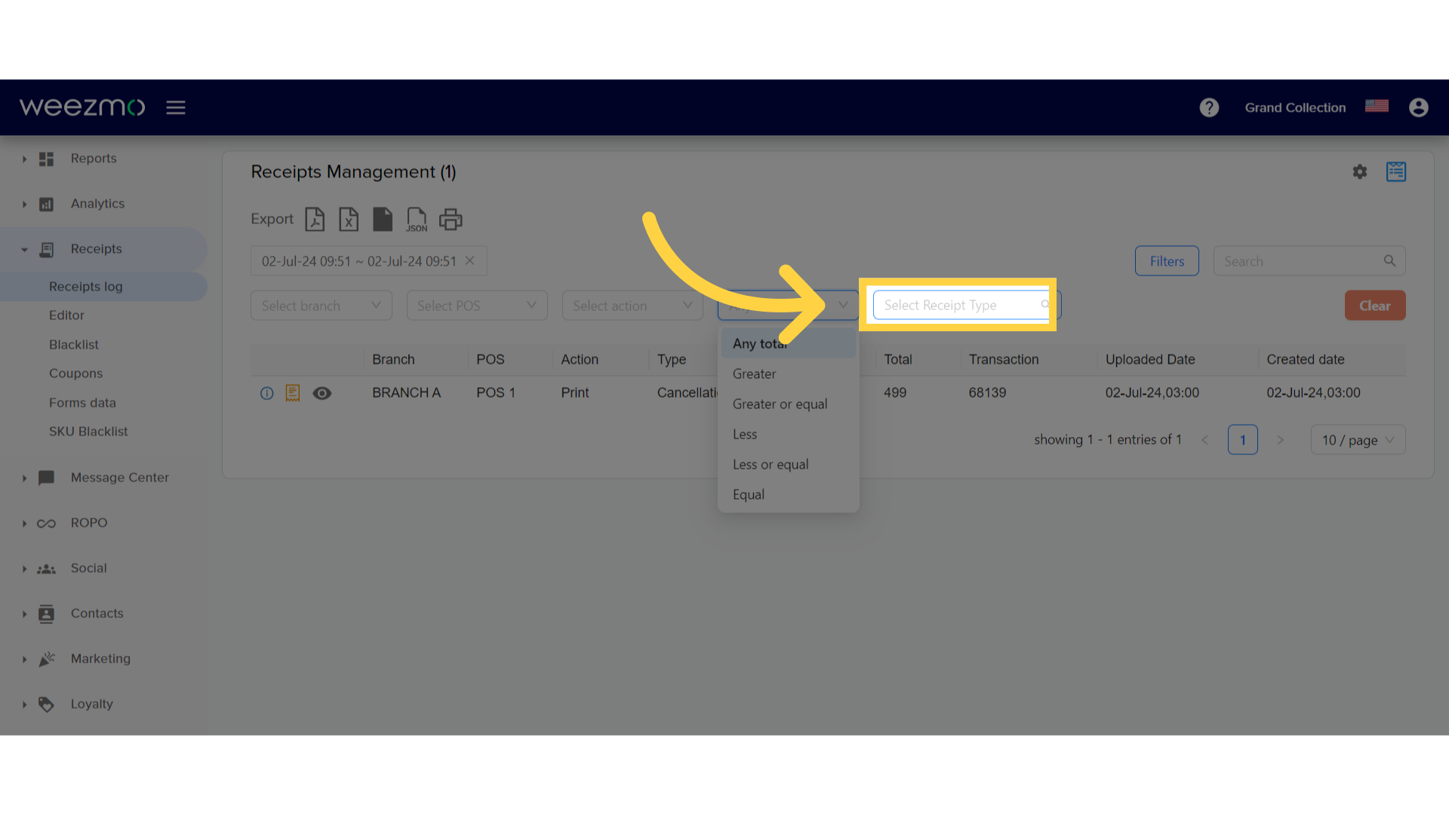
Task: Toggle the column view layout icon
Action: [1396, 171]
